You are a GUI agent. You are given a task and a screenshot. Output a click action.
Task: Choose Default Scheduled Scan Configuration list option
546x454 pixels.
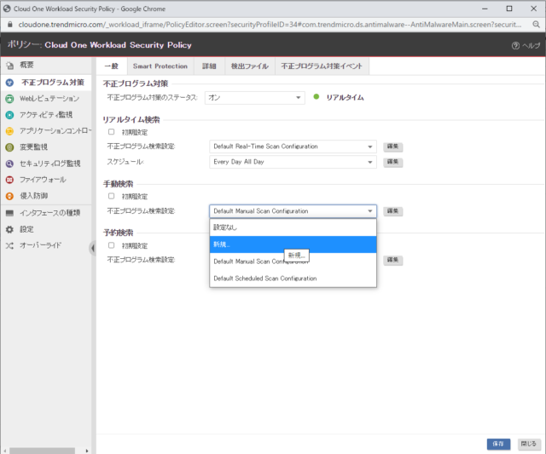(x=293, y=279)
